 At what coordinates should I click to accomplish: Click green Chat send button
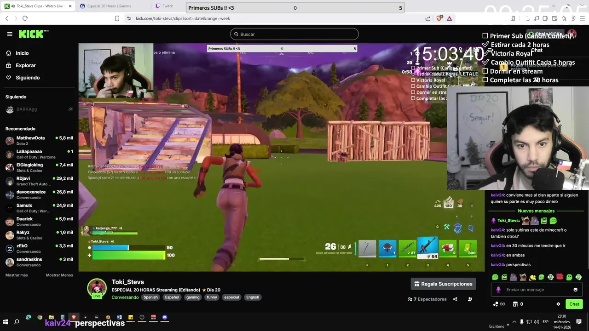click(574, 304)
